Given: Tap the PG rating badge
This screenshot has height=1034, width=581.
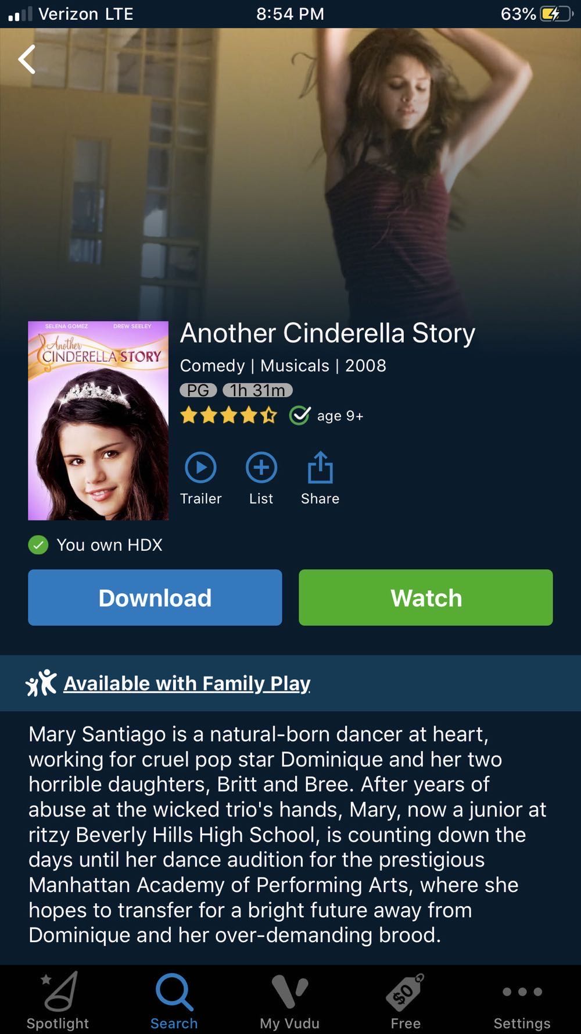Looking at the screenshot, I should click(x=198, y=390).
